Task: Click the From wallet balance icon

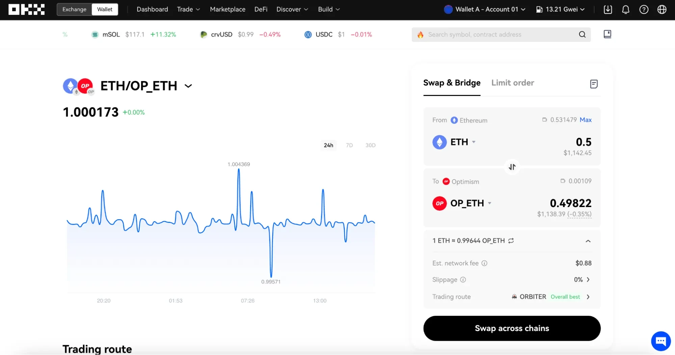Action: [544, 120]
